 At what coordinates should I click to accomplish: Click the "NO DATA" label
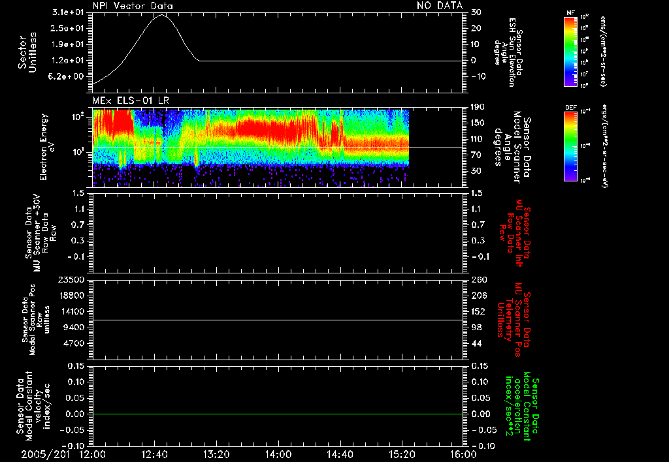pyautogui.click(x=440, y=6)
